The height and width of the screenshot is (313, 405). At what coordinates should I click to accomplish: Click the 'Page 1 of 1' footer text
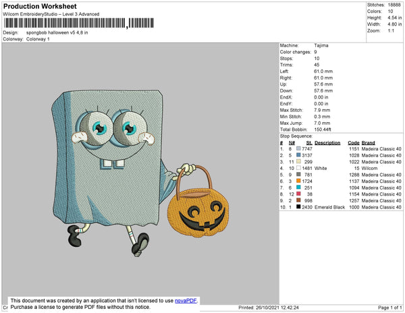(x=390, y=308)
